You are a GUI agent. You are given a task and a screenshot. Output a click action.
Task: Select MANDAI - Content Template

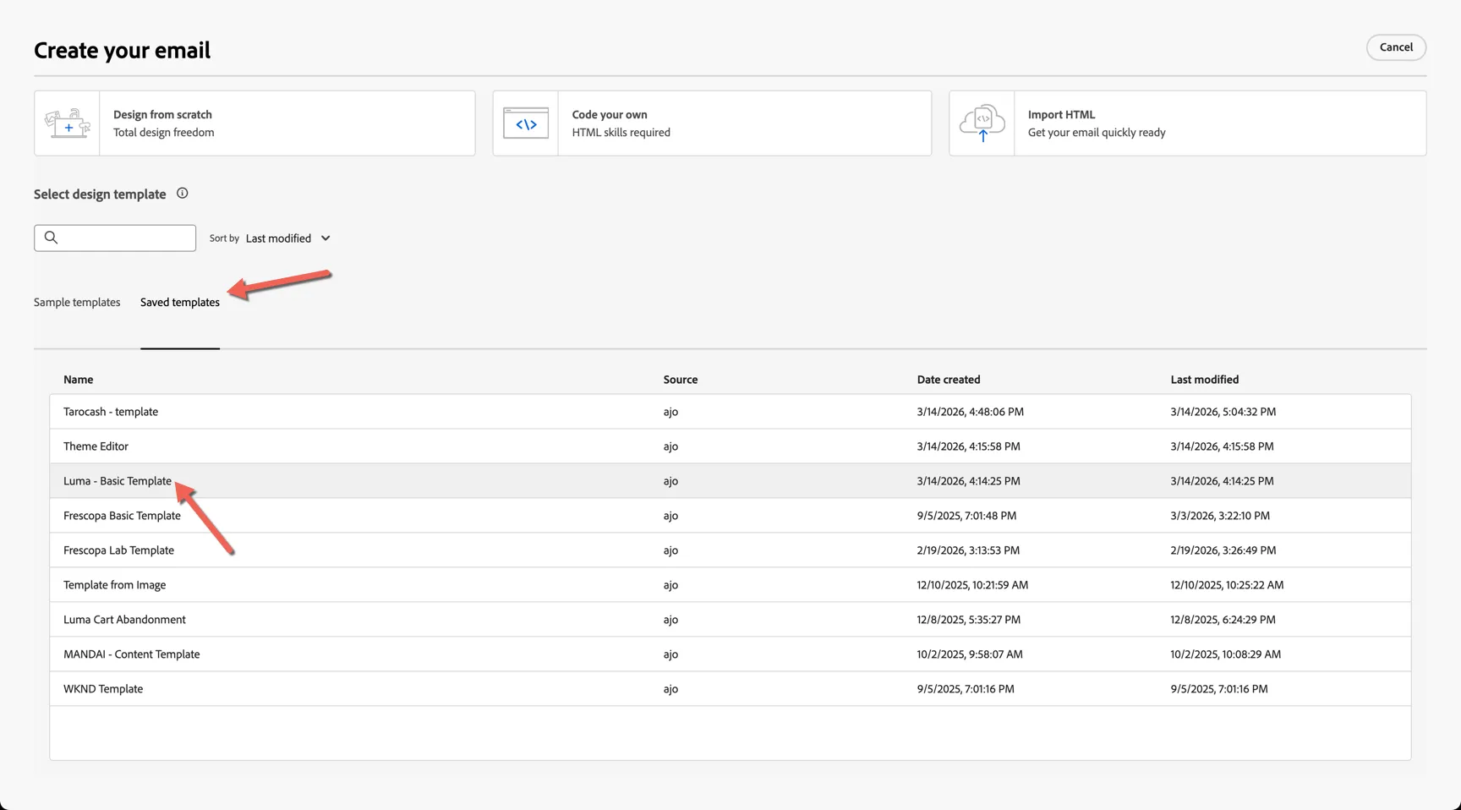tap(730, 654)
